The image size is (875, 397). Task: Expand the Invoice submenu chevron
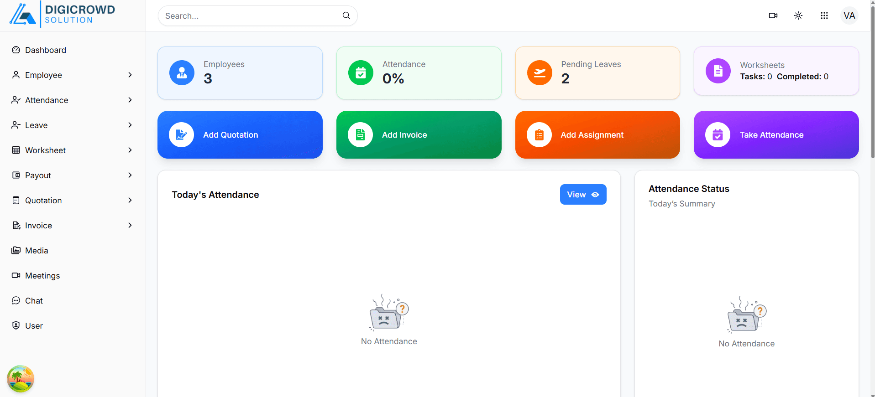(130, 225)
